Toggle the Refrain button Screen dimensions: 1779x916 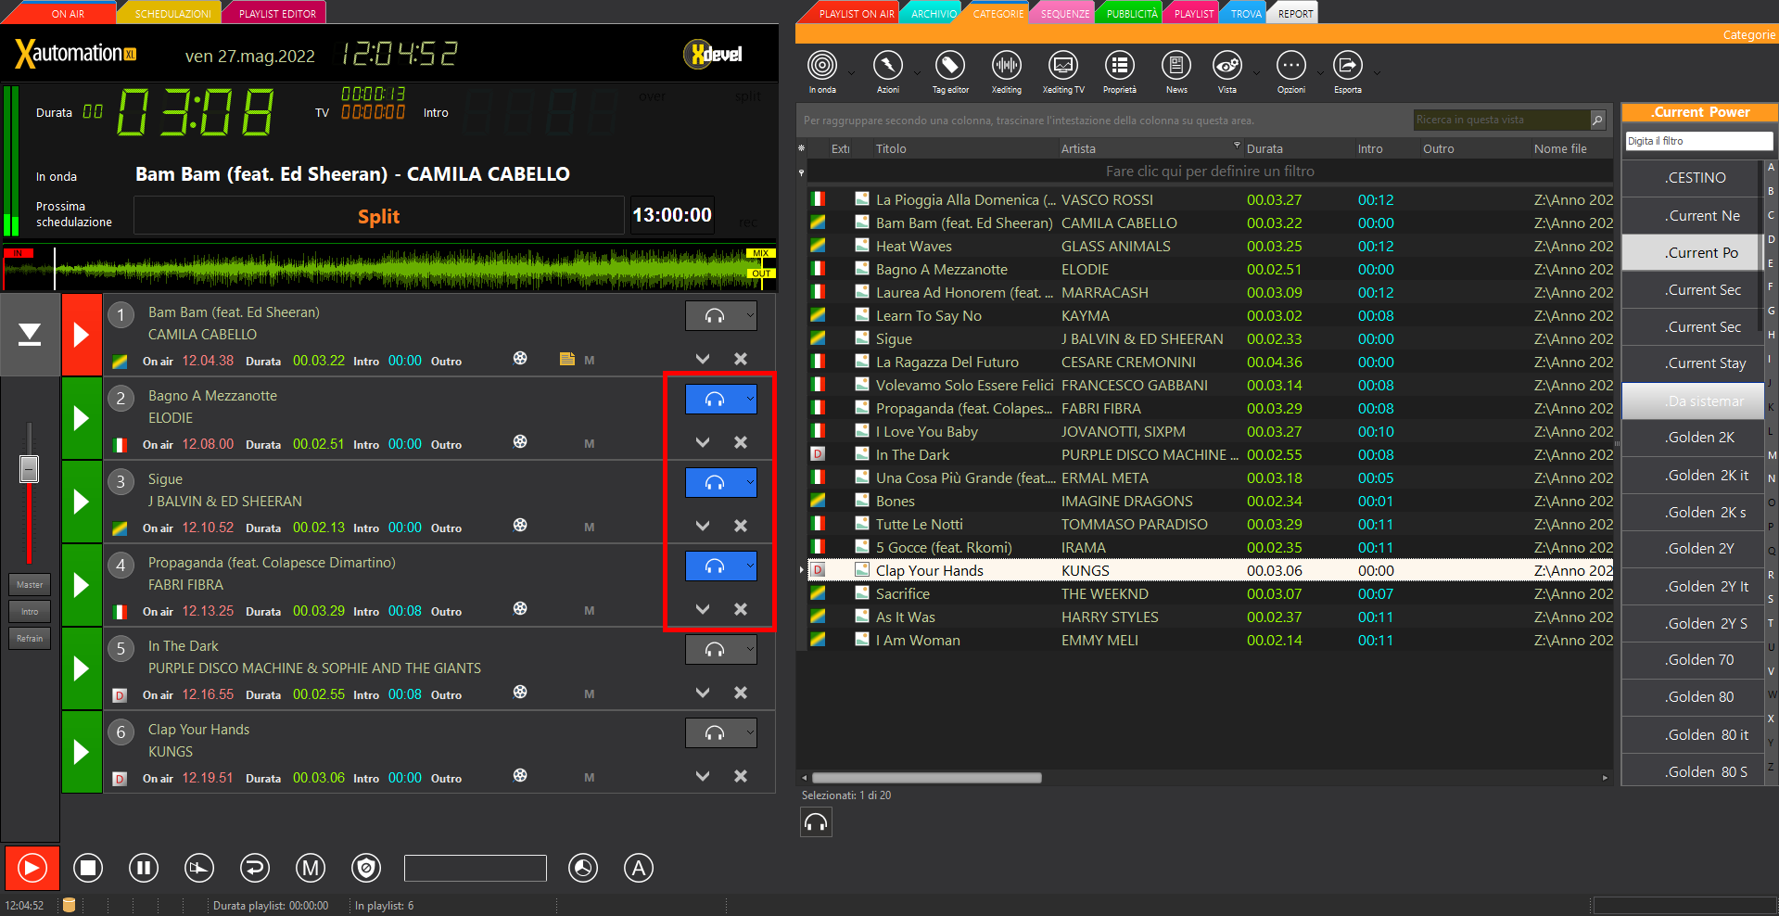(30, 639)
